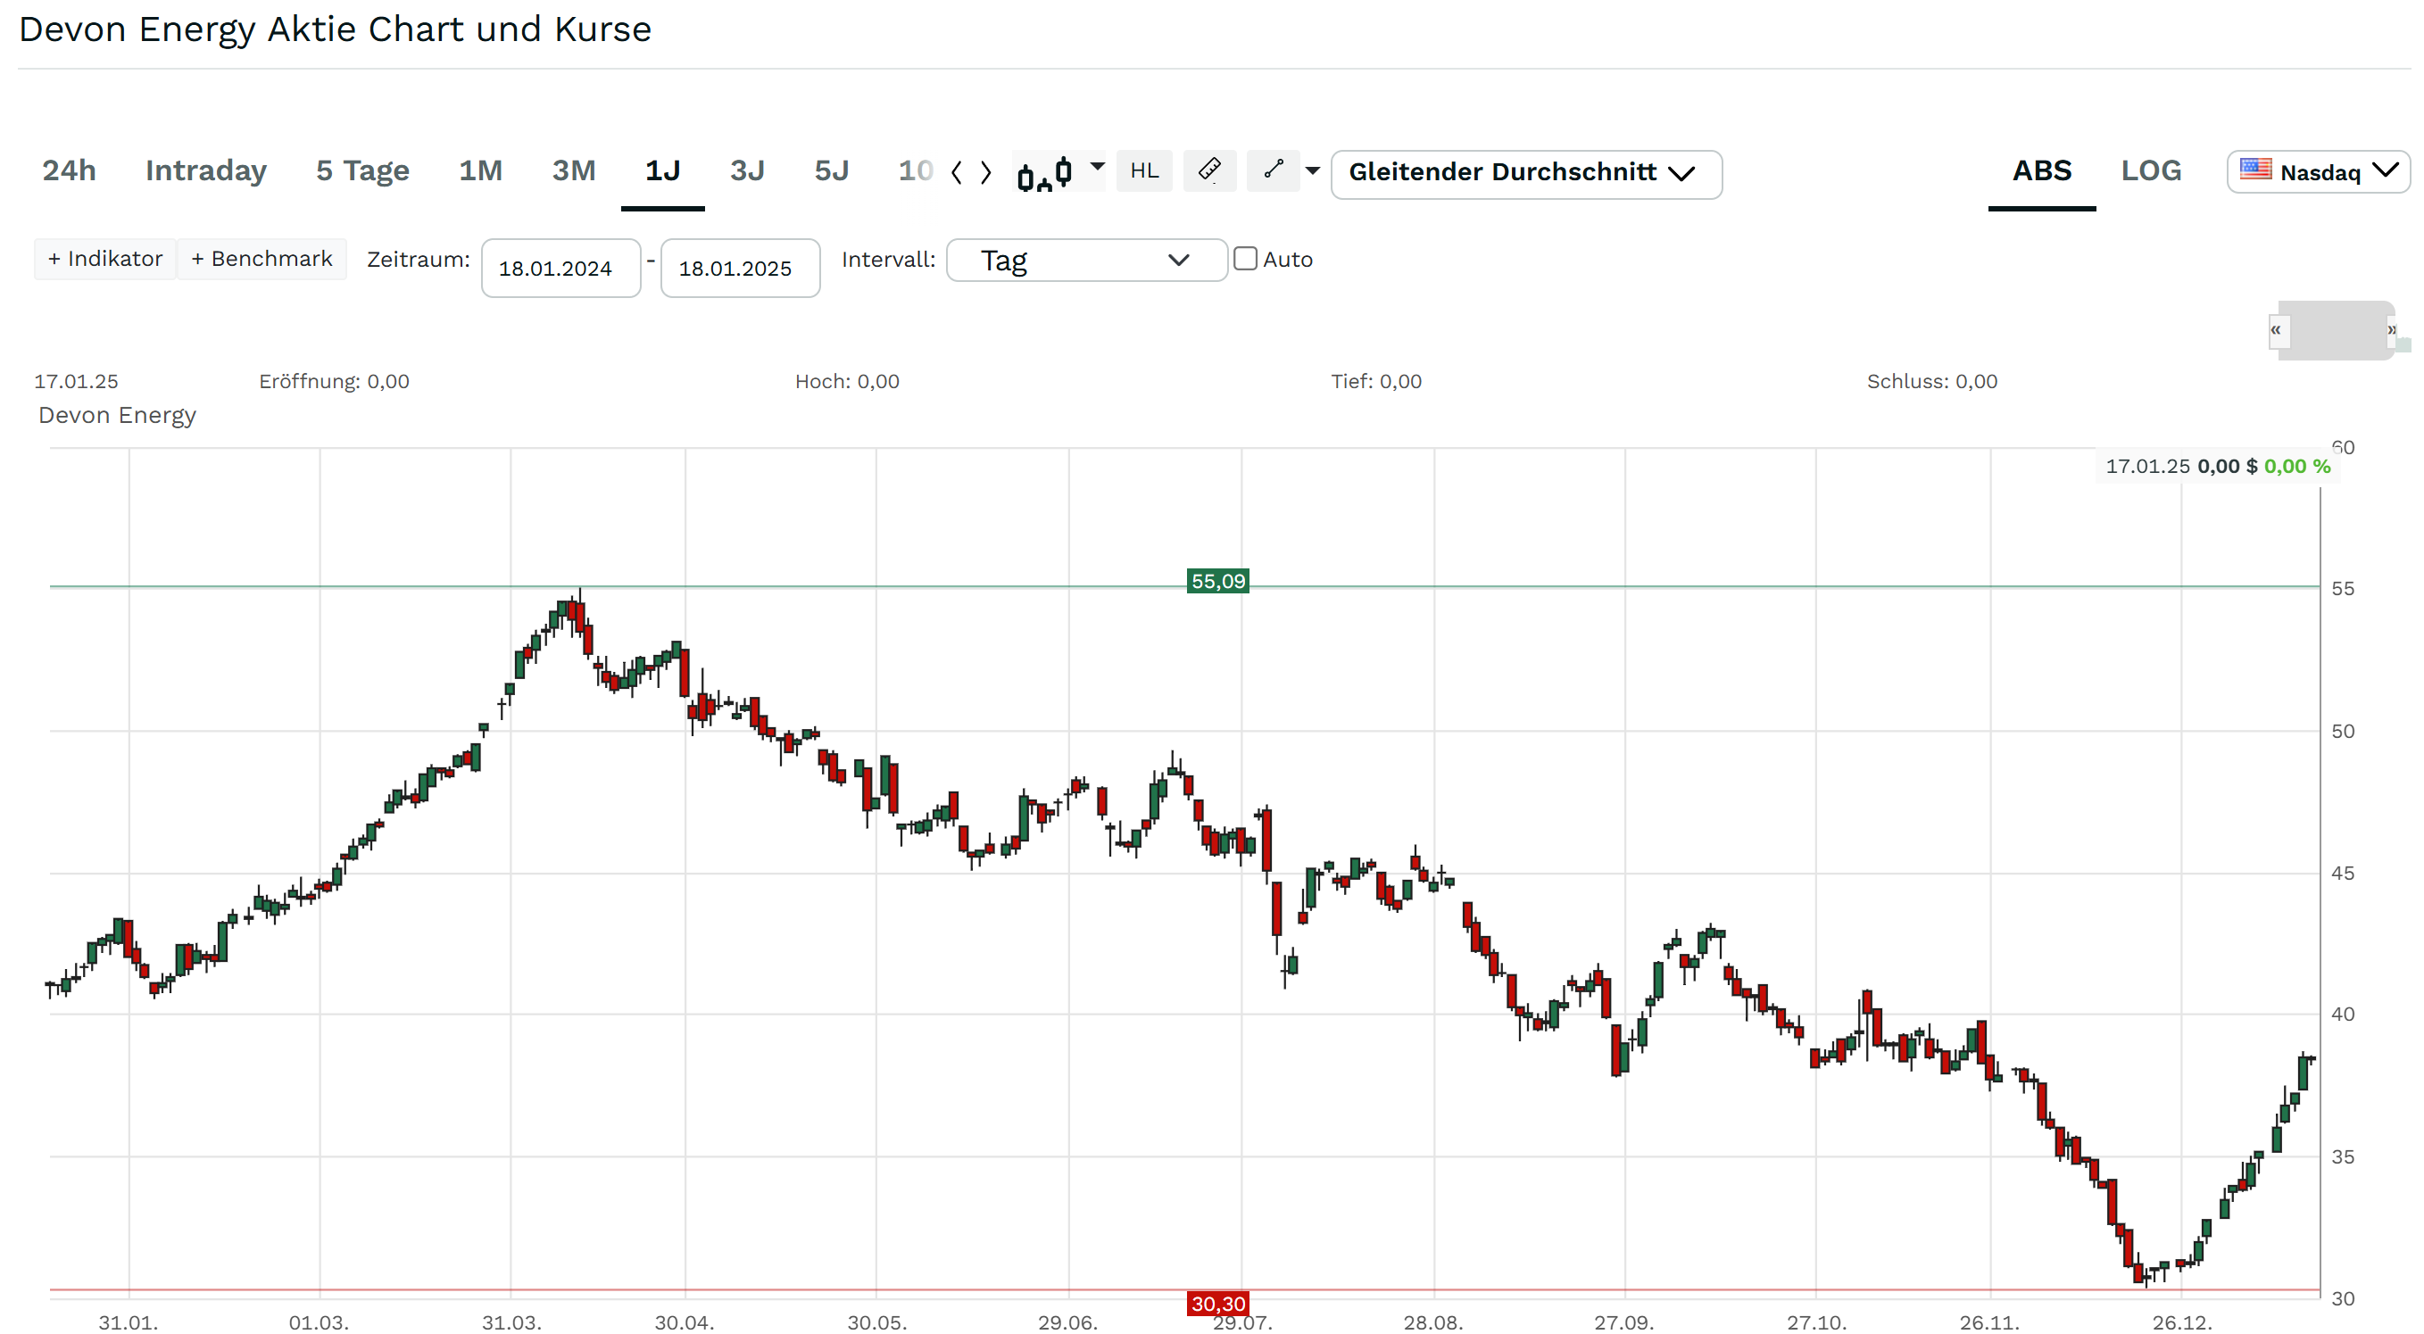Click the right handle of the range navigator
Viewport: 2424px width, 1334px height.
[x=2391, y=331]
